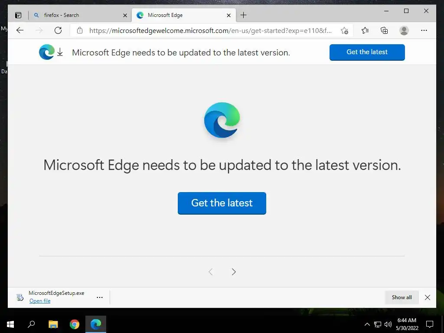Click the large Get the latest button
Screen dimensions: 444x333
click(222, 203)
